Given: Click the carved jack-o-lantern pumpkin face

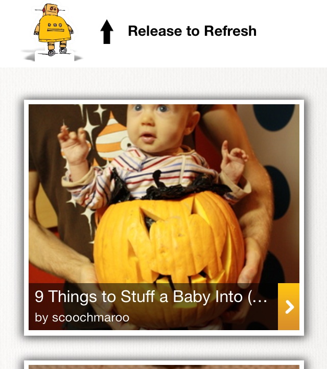Looking at the screenshot, I should 168,244.
